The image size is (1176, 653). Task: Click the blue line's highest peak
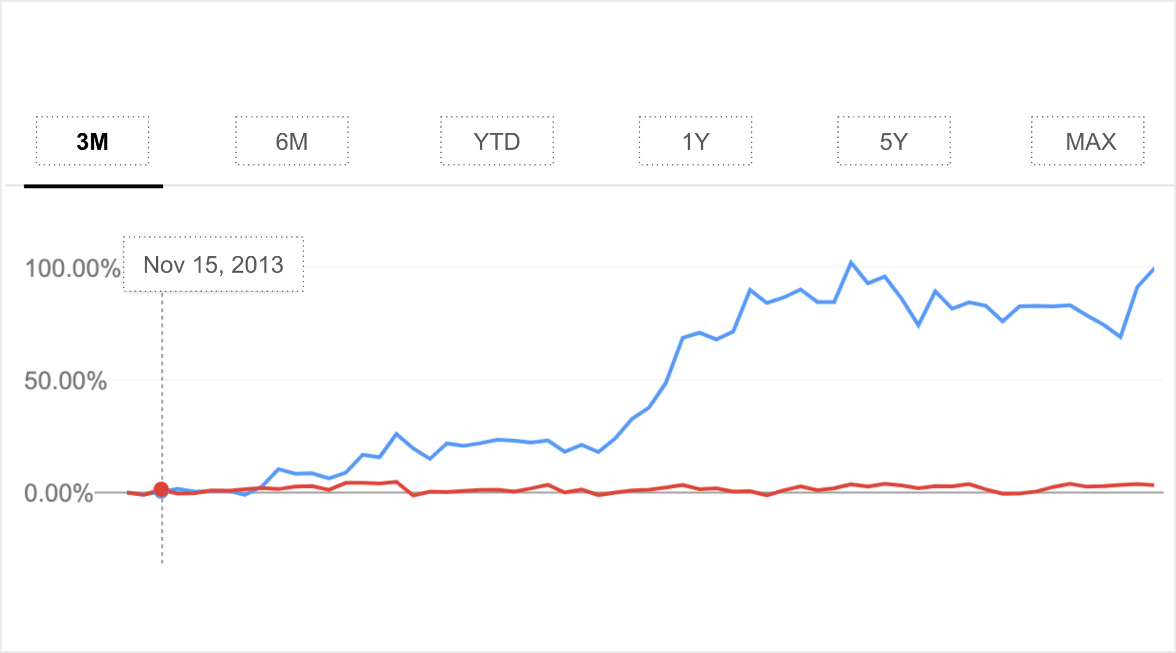(x=851, y=263)
